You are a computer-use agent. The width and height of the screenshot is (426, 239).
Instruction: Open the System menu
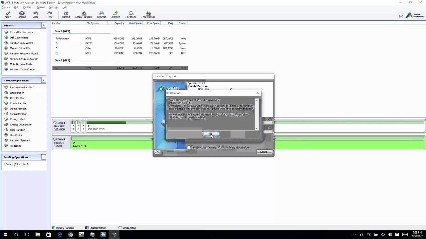pyautogui.click(x=6, y=7)
